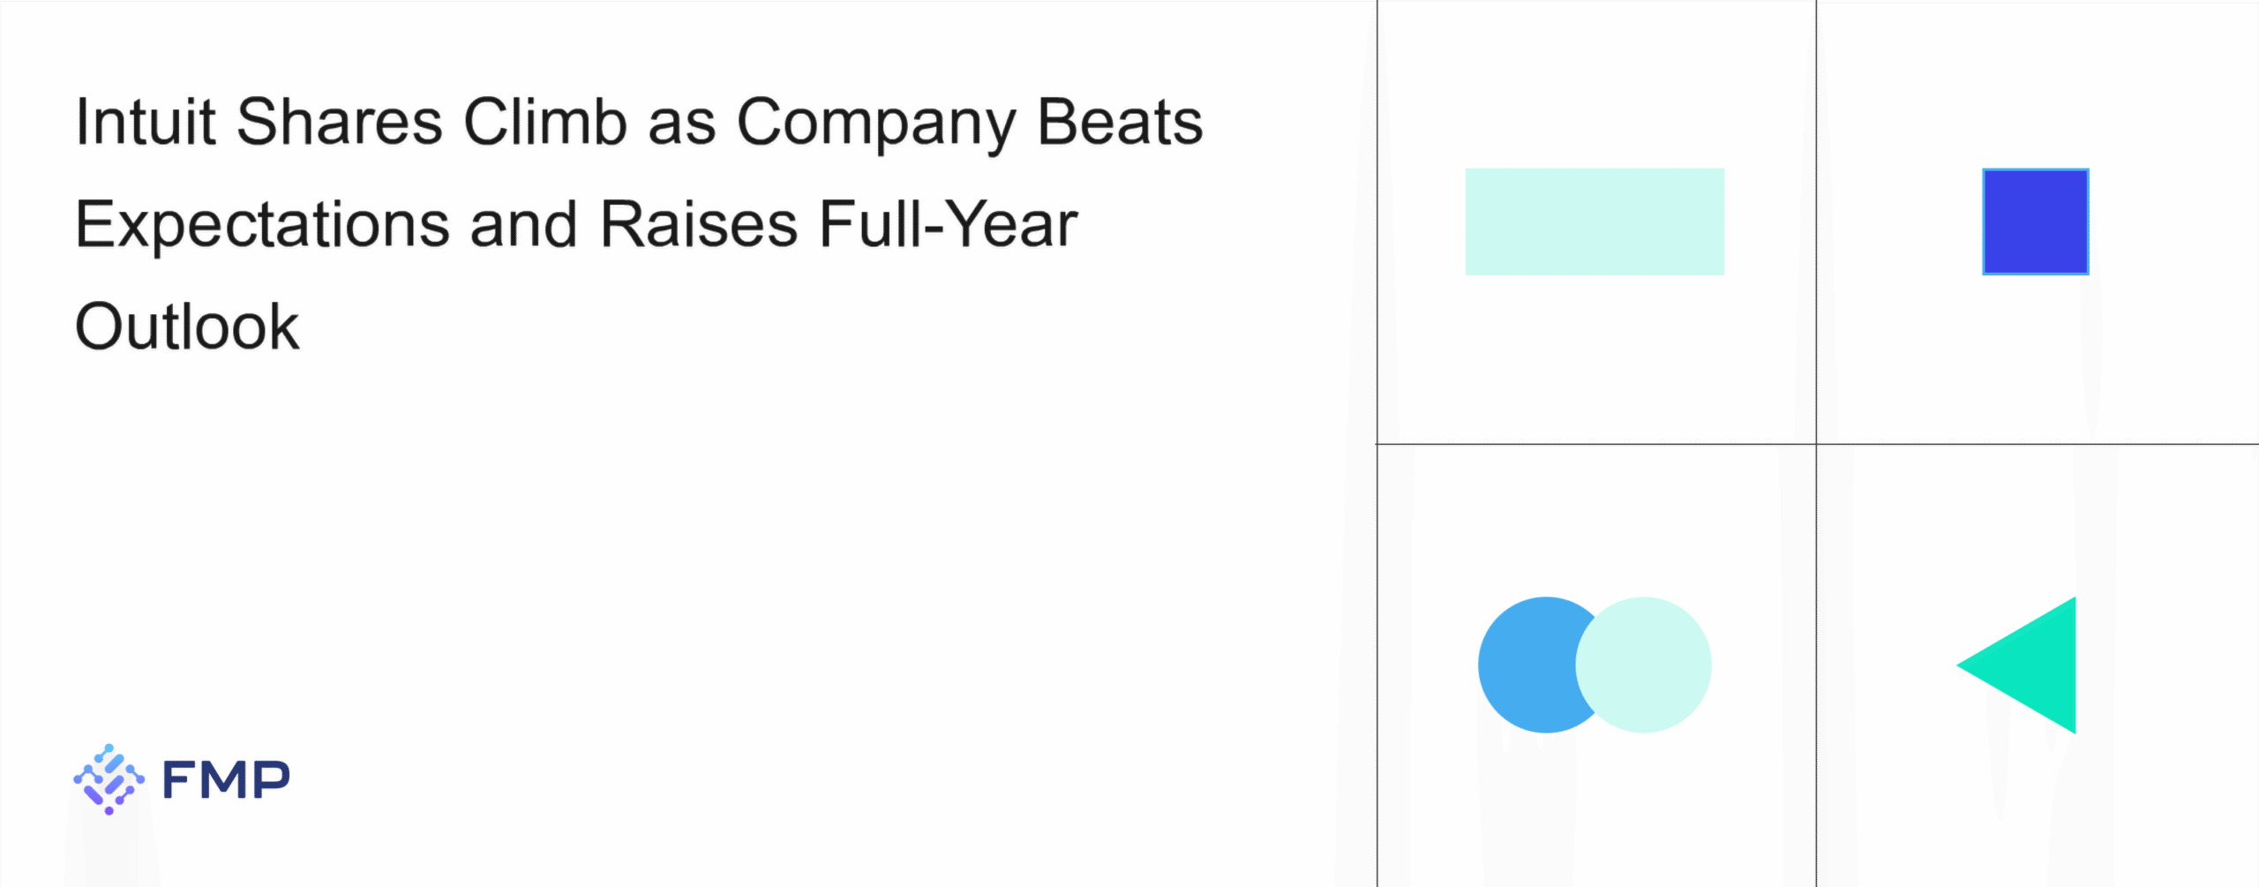Click the FMP wordmark text
The height and width of the screenshot is (887, 2259).
pyautogui.click(x=226, y=779)
